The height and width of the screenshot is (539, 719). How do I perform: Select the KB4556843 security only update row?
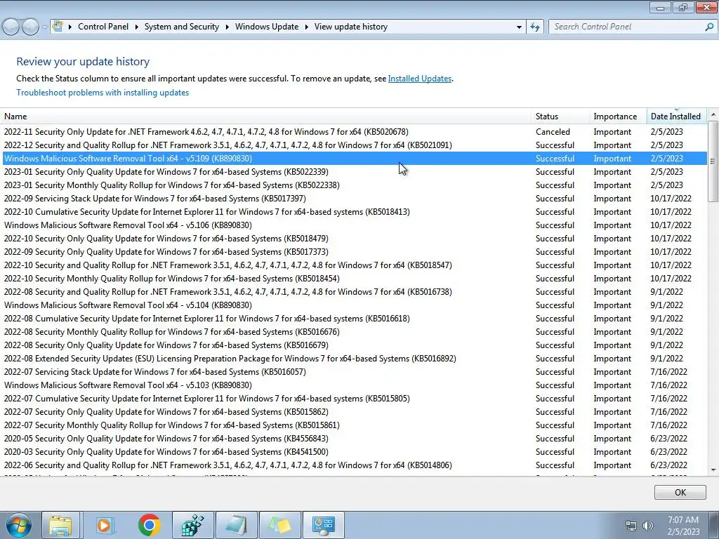pyautogui.click(x=354, y=439)
